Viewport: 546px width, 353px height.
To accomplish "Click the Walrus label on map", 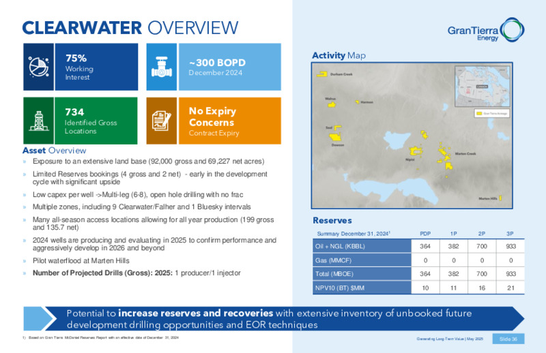I will (330, 99).
